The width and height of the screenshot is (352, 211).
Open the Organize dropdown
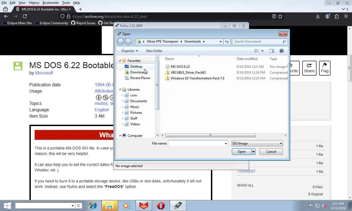[129, 51]
